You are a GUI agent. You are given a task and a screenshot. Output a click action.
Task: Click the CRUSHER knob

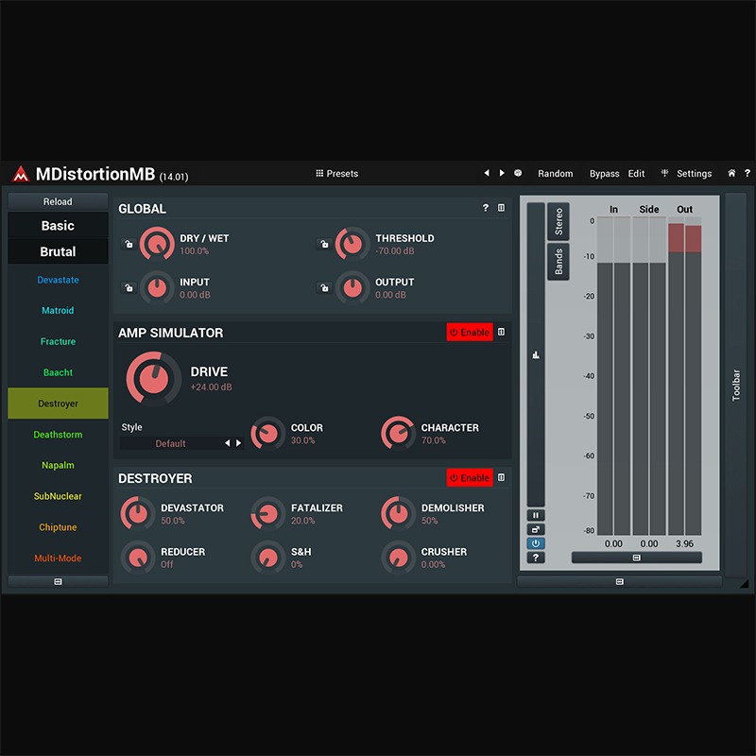click(398, 558)
